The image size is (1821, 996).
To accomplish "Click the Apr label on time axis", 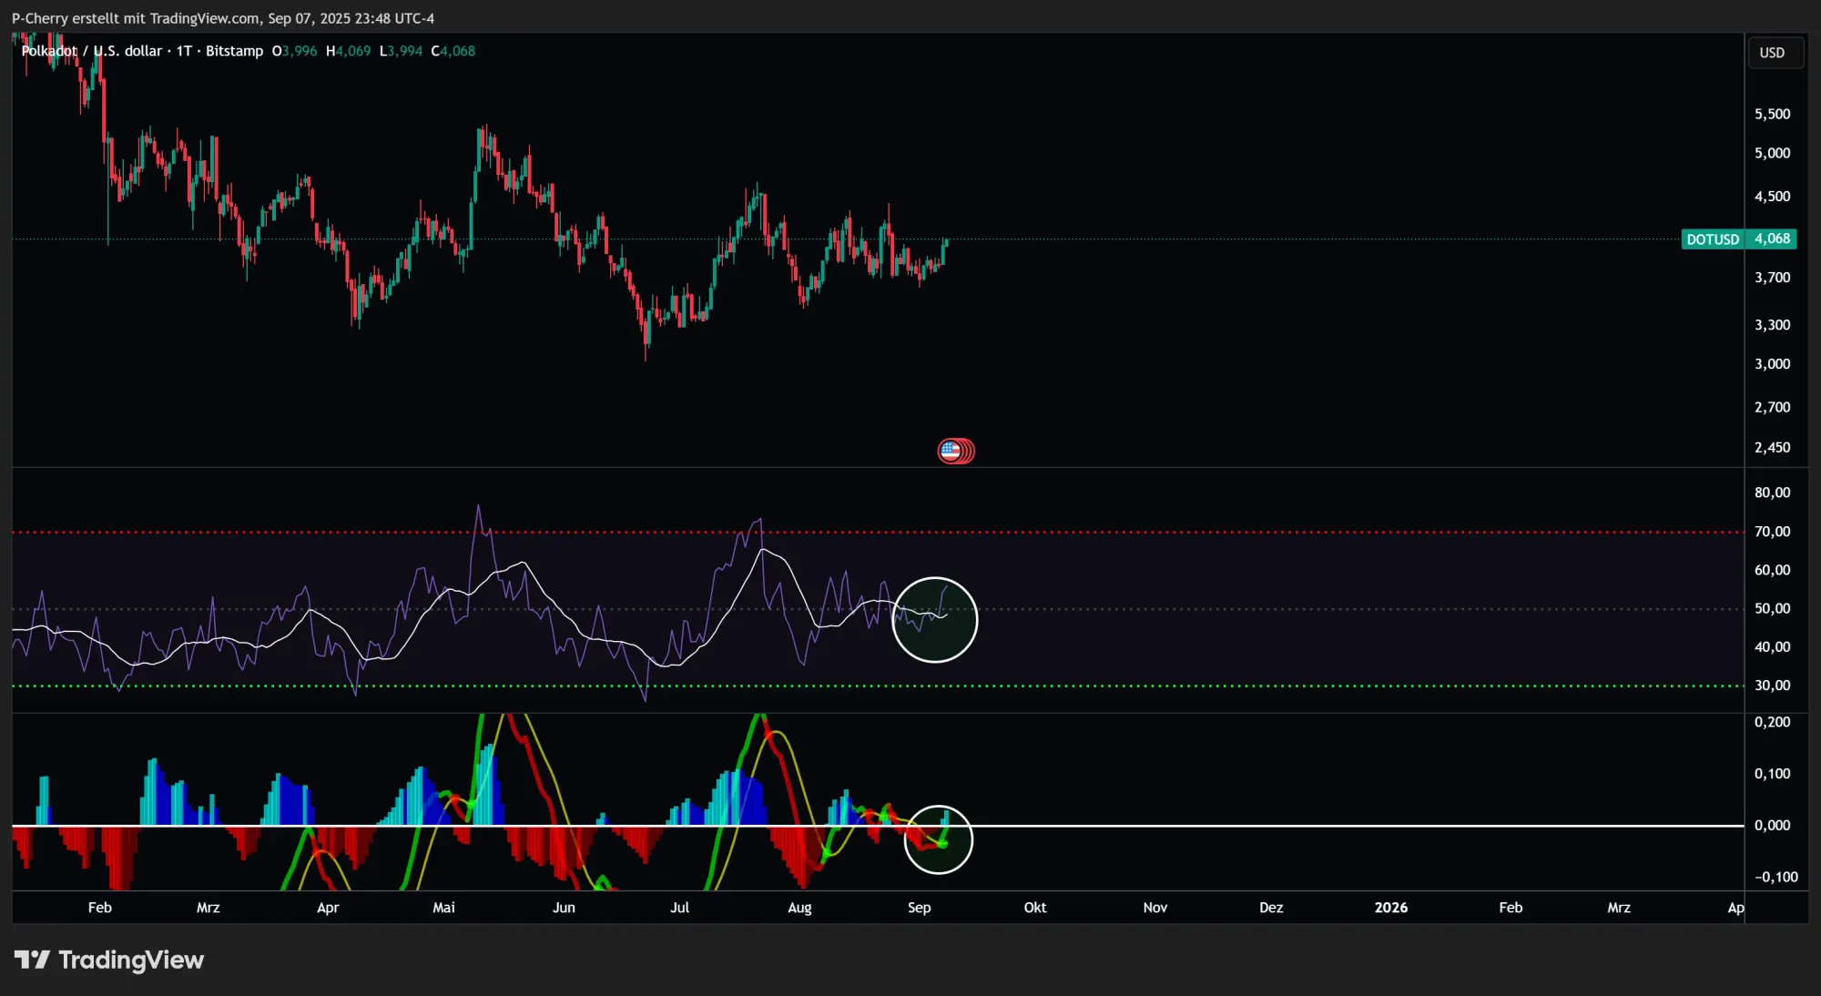I will (328, 908).
